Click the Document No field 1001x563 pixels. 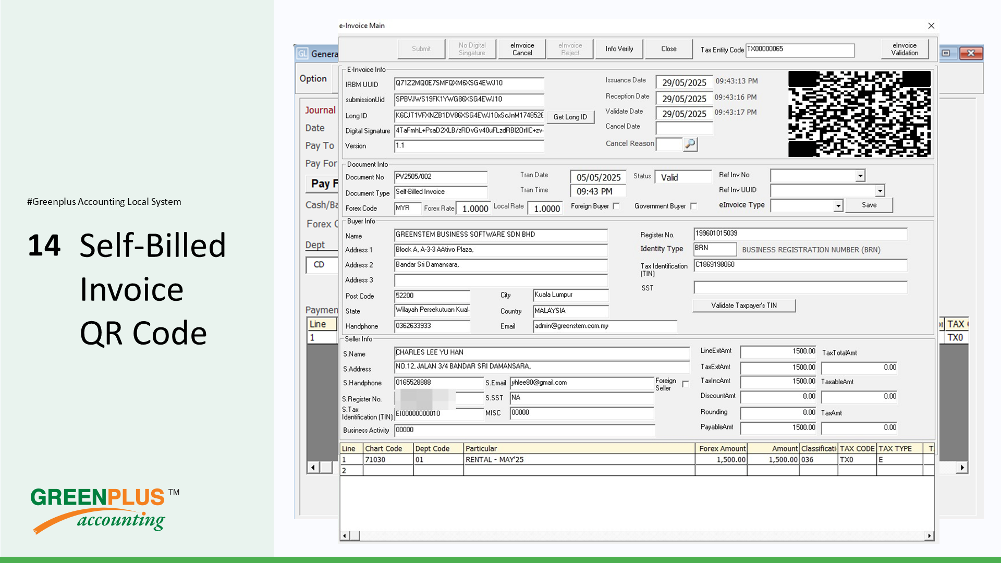pos(441,177)
